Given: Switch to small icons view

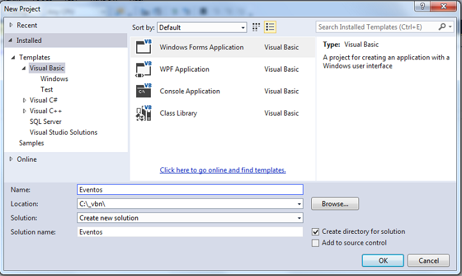Looking at the screenshot, I should [x=256, y=27].
